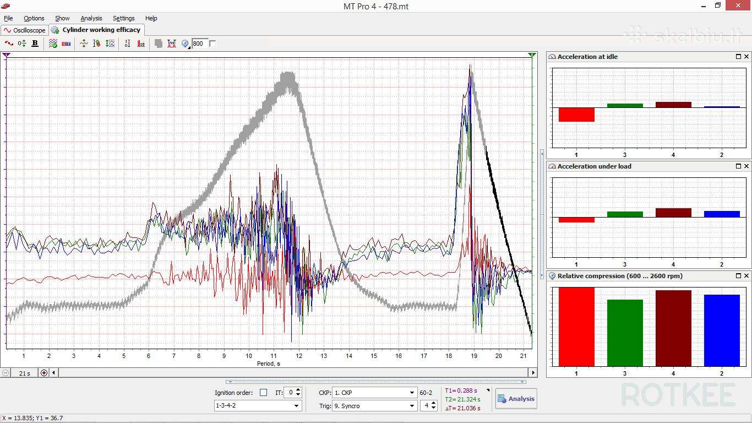Click the ΔT=21.036 s readout
The image size is (752, 423).
tap(463, 408)
